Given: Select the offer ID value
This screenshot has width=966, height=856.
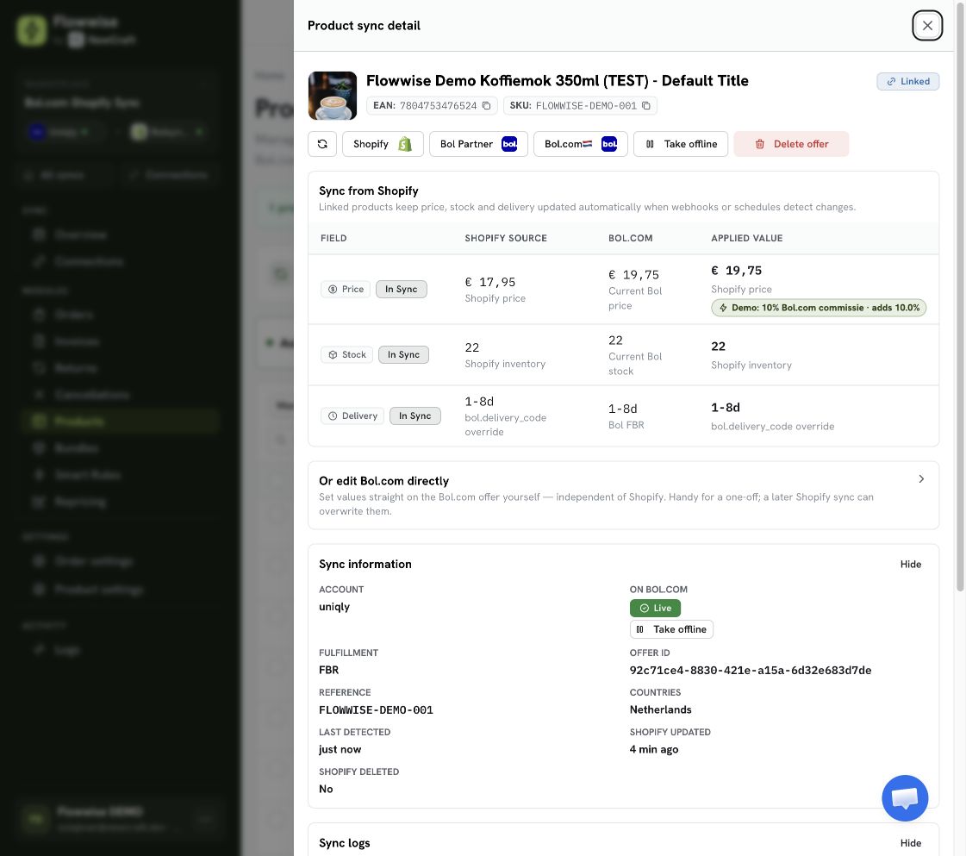Looking at the screenshot, I should click(751, 670).
